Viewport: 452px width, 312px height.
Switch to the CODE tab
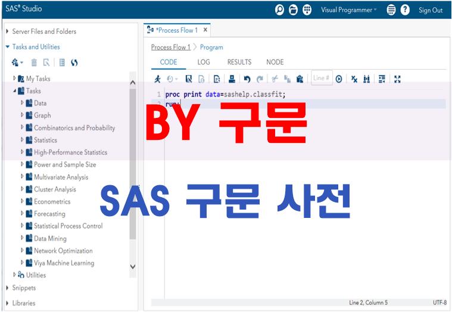(x=169, y=62)
